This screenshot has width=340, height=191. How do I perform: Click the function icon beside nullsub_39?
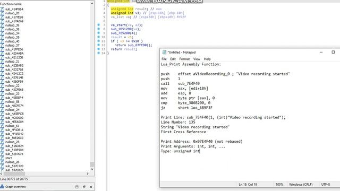[x=2, y=25]
